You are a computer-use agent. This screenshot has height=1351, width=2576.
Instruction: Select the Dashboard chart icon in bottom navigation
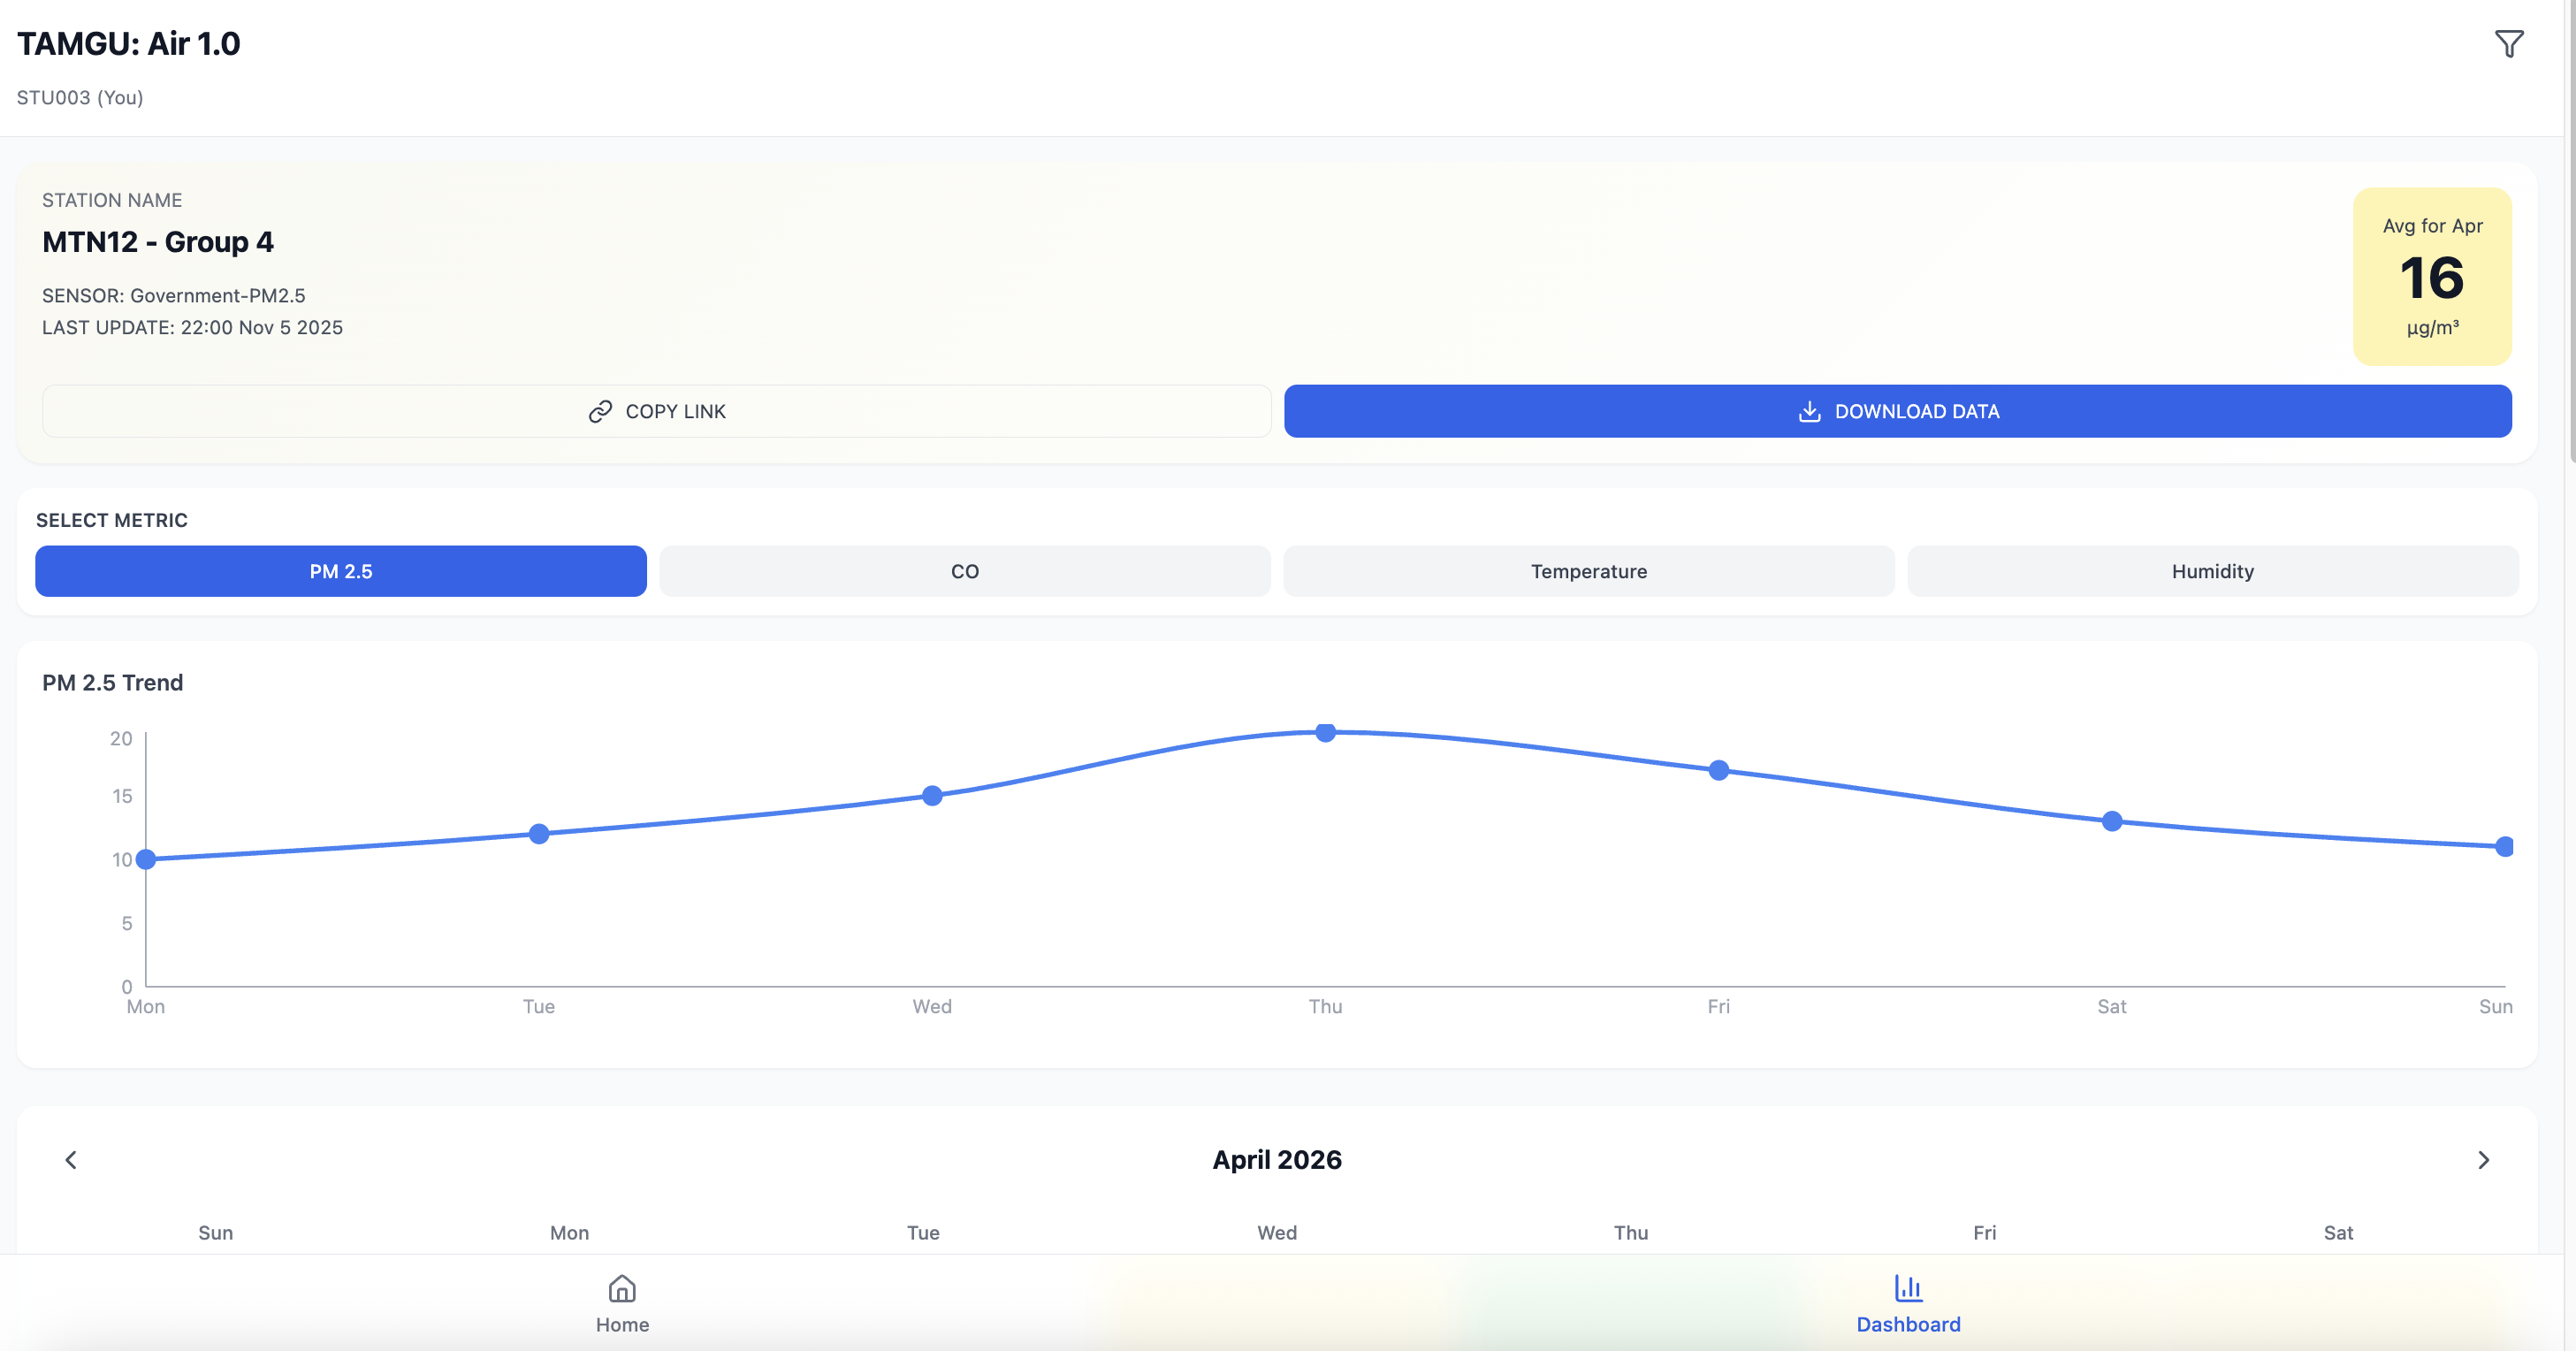[1908, 1289]
